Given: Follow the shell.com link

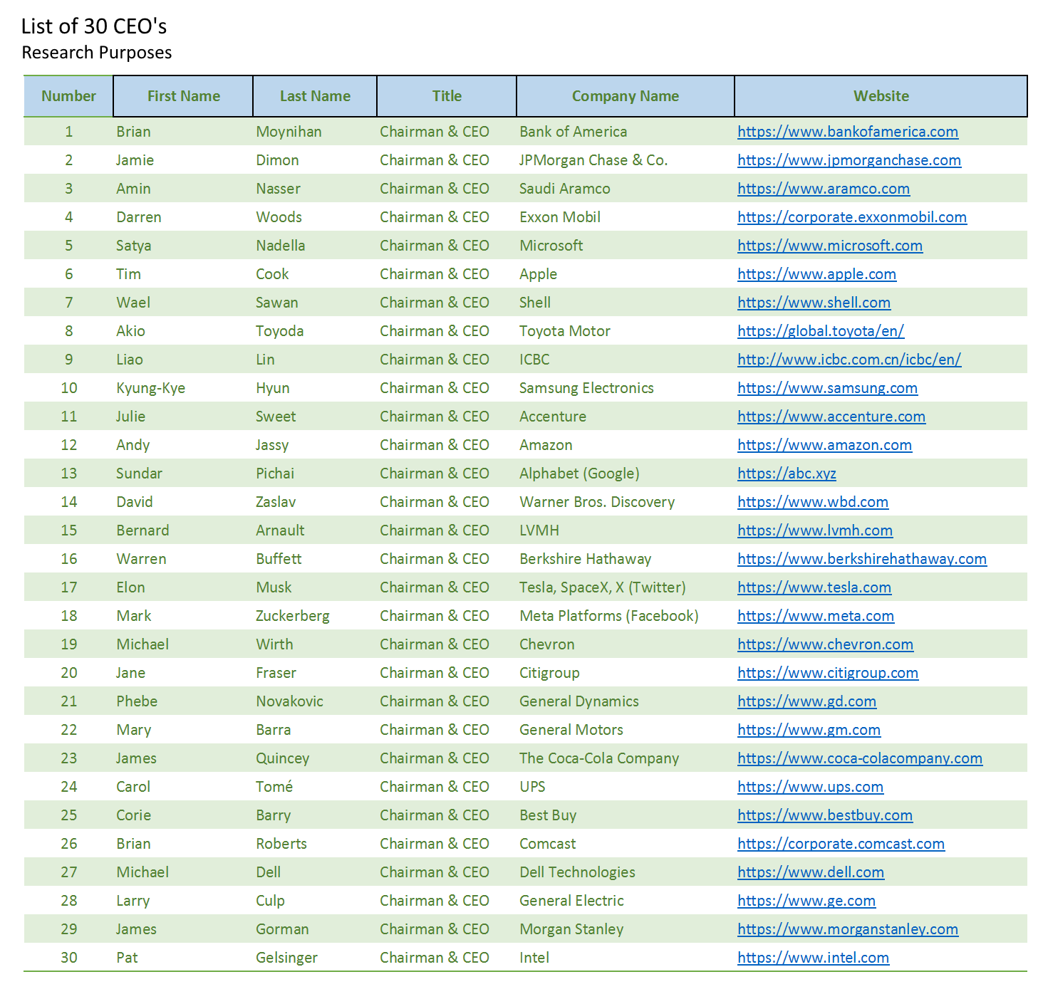Looking at the screenshot, I should pos(814,303).
